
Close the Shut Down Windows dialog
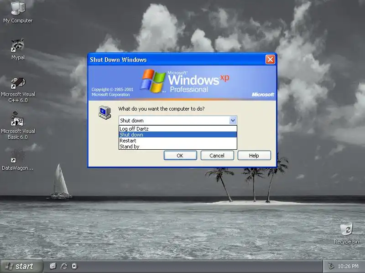click(x=270, y=60)
